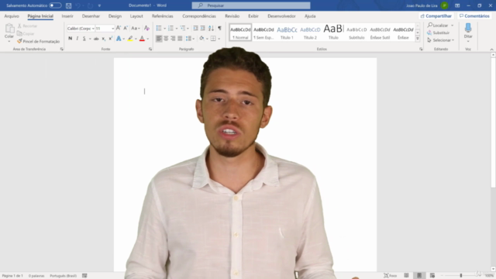Expand the styles gallery More arrow
This screenshot has width=496, height=279.
pos(418,39)
